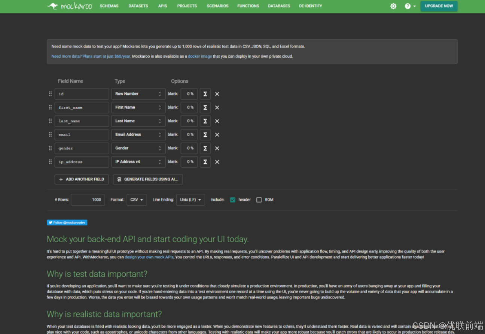Open settings via the gear icon

coord(393,6)
